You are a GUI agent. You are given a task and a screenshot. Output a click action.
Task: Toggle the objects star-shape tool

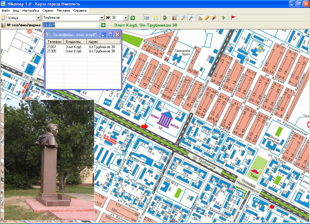click(200, 18)
